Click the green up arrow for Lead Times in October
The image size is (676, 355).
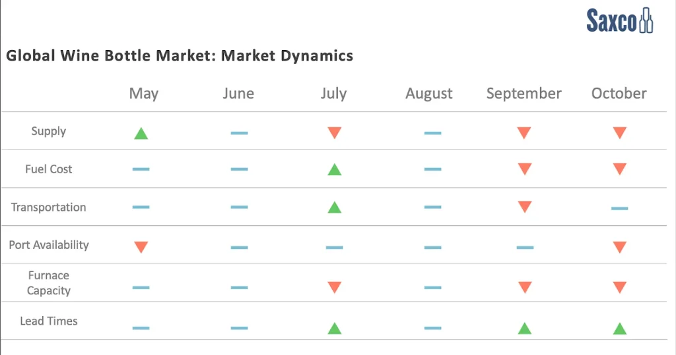pos(619,328)
